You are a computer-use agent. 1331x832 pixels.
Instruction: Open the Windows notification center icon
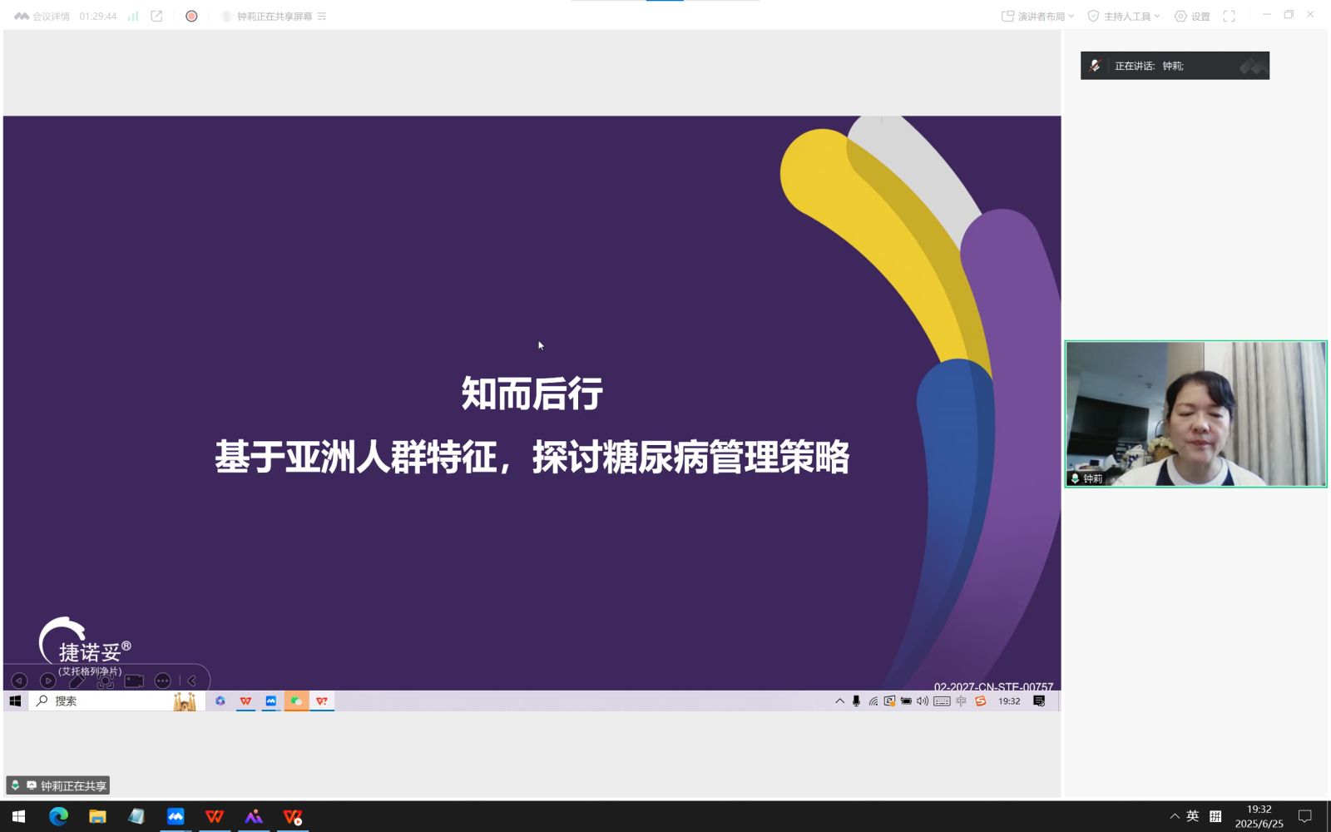[x=1304, y=816]
